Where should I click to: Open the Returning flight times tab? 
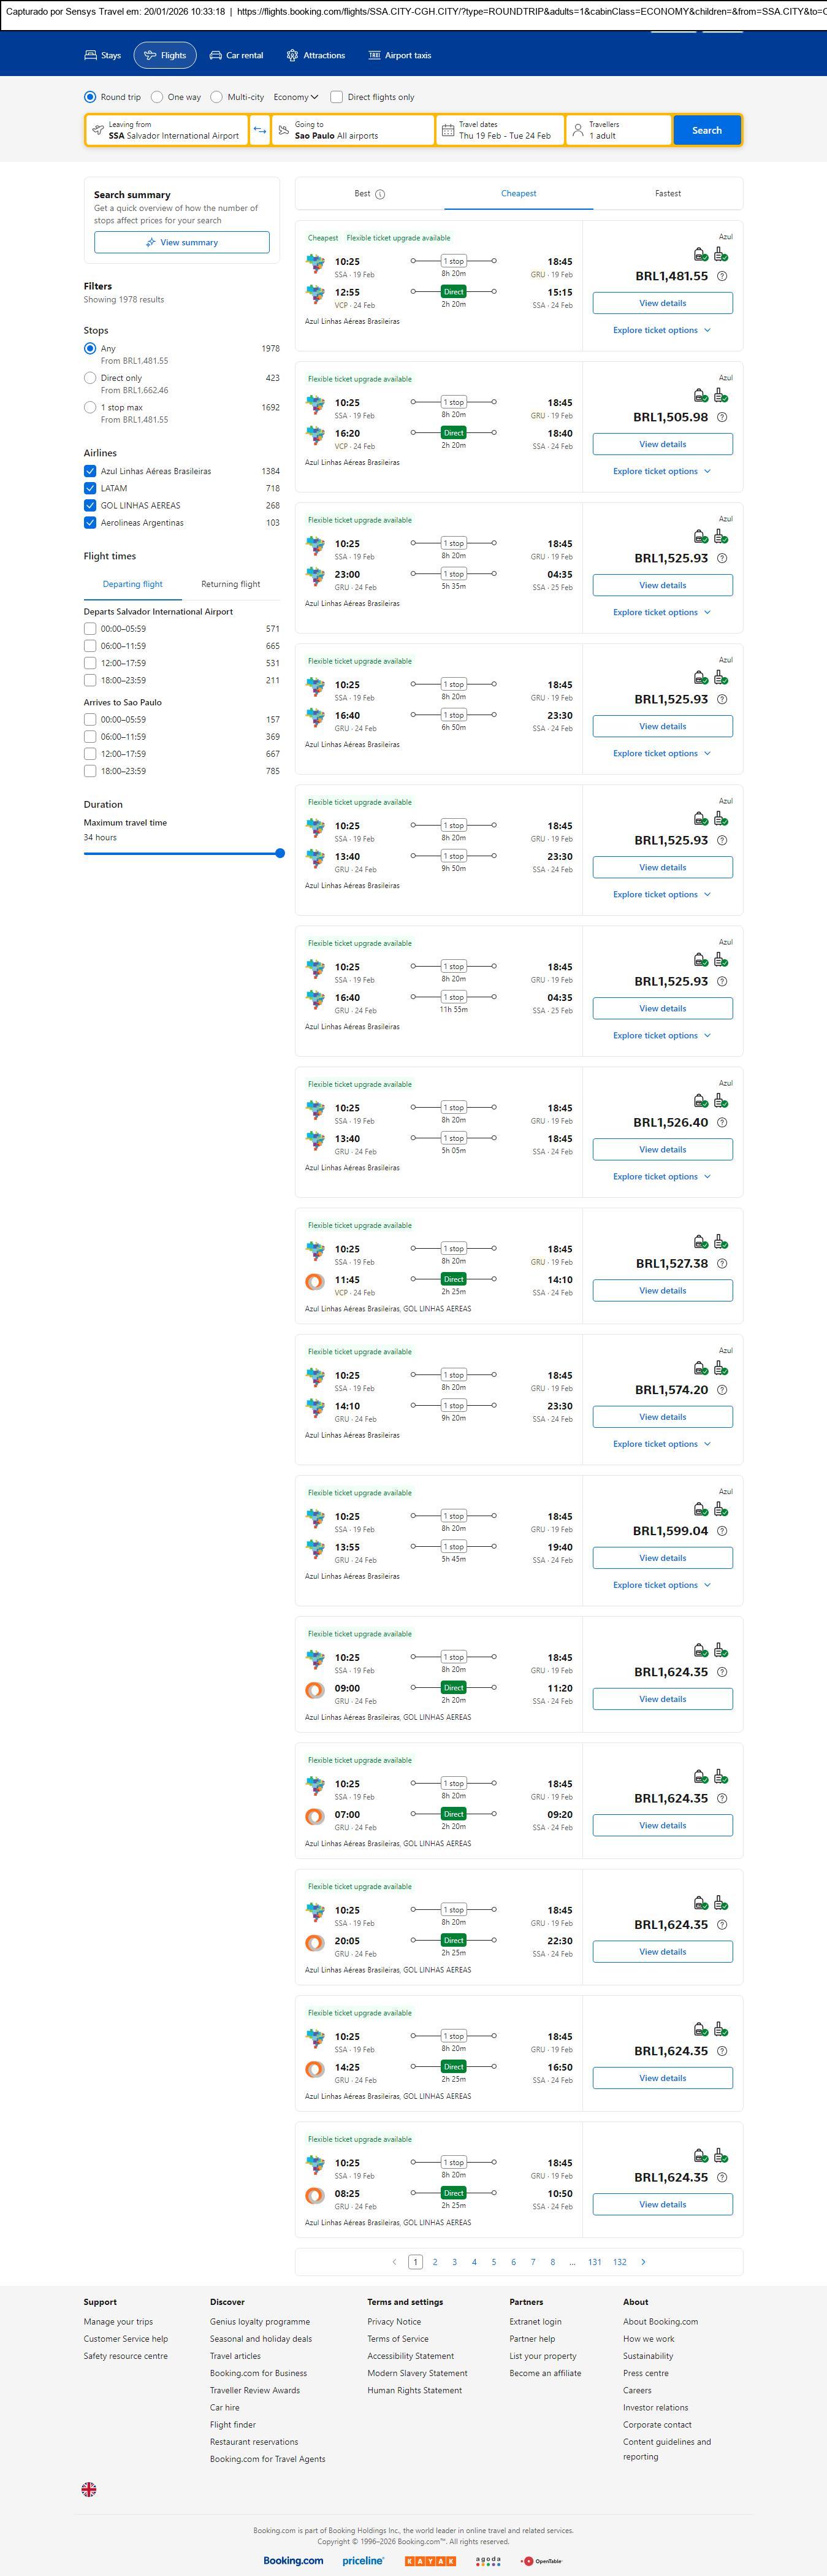point(230,584)
